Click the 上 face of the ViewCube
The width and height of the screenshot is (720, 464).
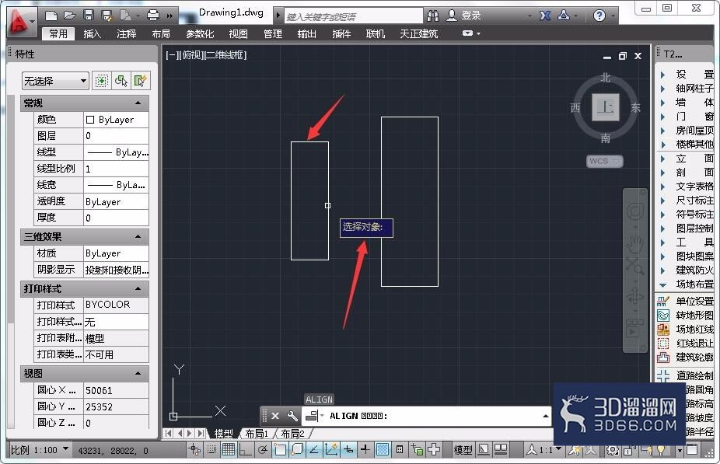pyautogui.click(x=605, y=107)
